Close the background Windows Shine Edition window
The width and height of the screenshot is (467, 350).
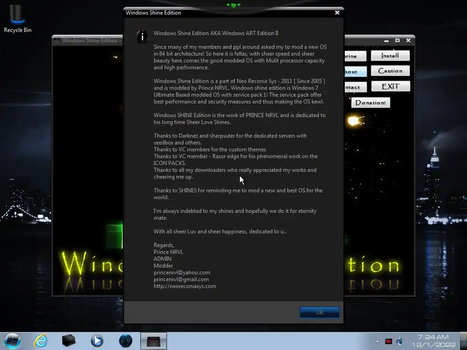point(408,40)
